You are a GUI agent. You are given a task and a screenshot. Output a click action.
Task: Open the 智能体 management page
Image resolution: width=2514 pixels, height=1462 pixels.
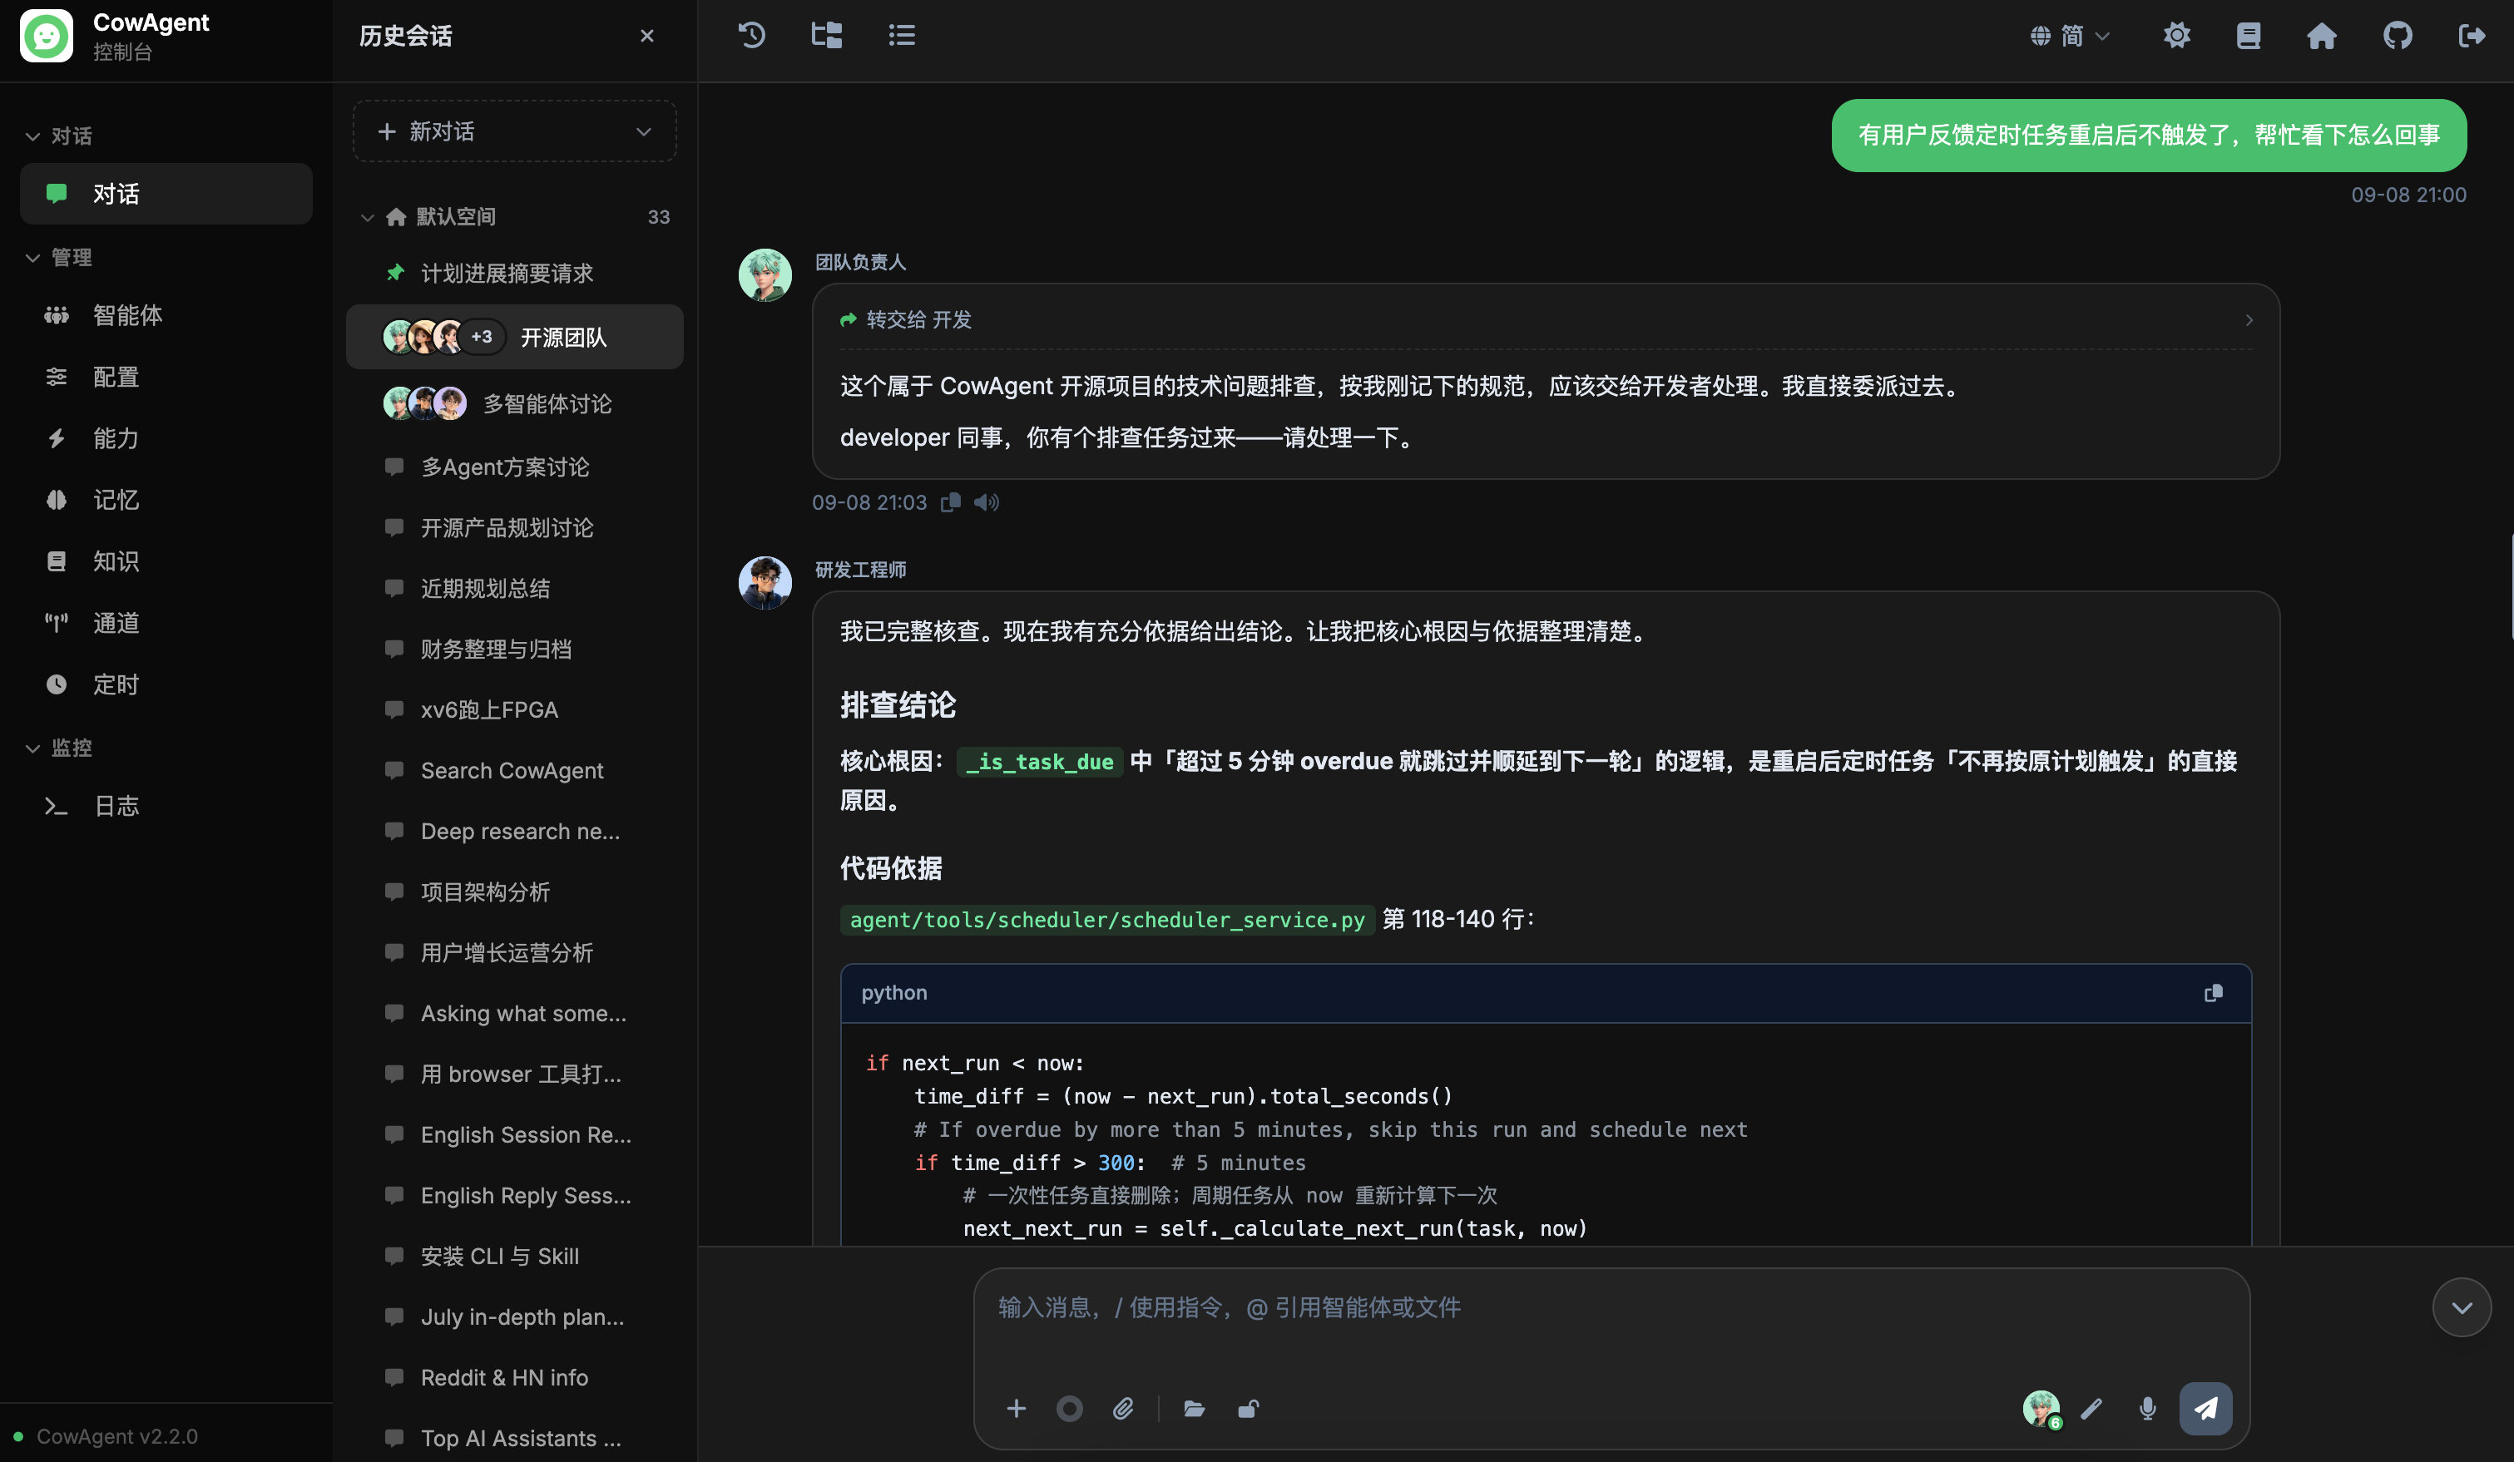(x=166, y=316)
